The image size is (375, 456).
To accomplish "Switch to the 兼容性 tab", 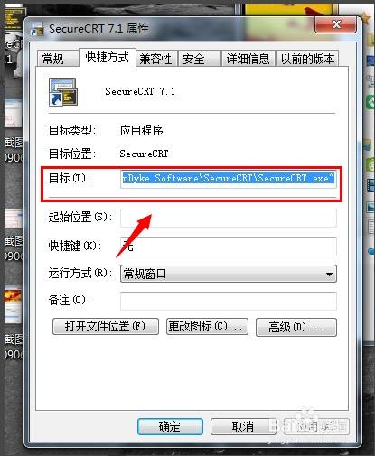I will coord(156,58).
